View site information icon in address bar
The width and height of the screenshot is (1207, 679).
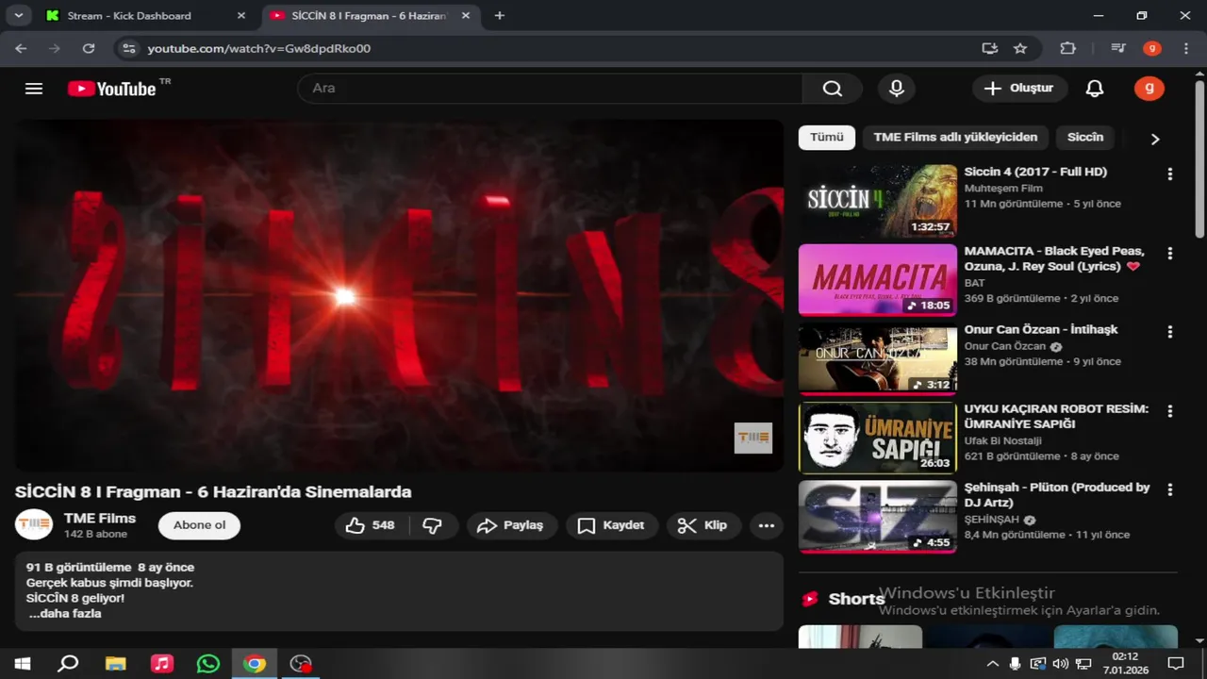129,48
